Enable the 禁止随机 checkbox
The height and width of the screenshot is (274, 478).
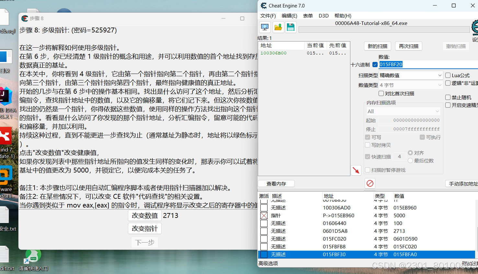[448, 97]
